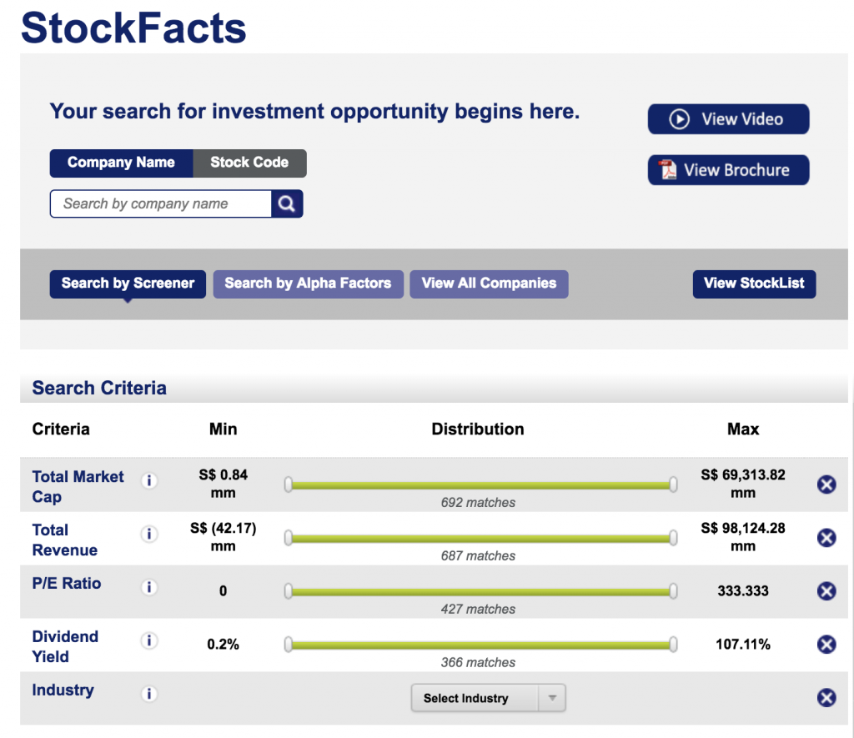Click Dividend Yield minimum slider handle
This screenshot has width=854, height=738.
coord(288,645)
